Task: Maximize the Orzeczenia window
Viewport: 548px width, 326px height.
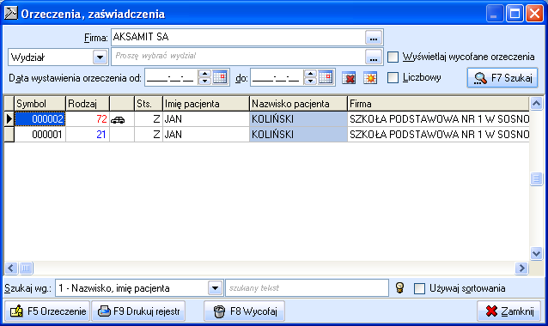Action: 515,14
